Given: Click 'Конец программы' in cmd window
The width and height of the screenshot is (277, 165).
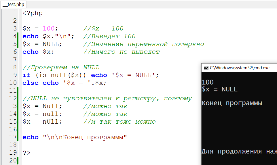Looking at the screenshot, I should pyautogui.click(x=232, y=103).
